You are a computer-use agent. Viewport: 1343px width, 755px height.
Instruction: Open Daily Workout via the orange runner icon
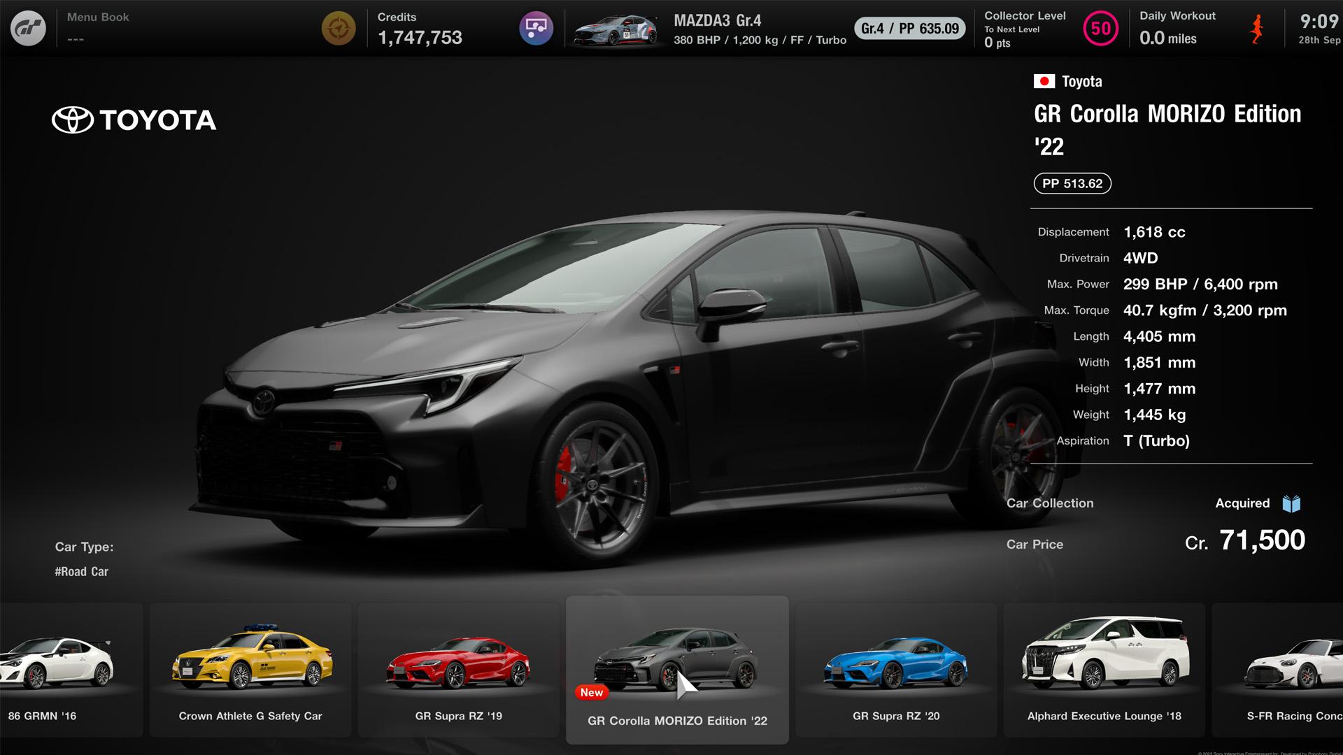pyautogui.click(x=1256, y=29)
